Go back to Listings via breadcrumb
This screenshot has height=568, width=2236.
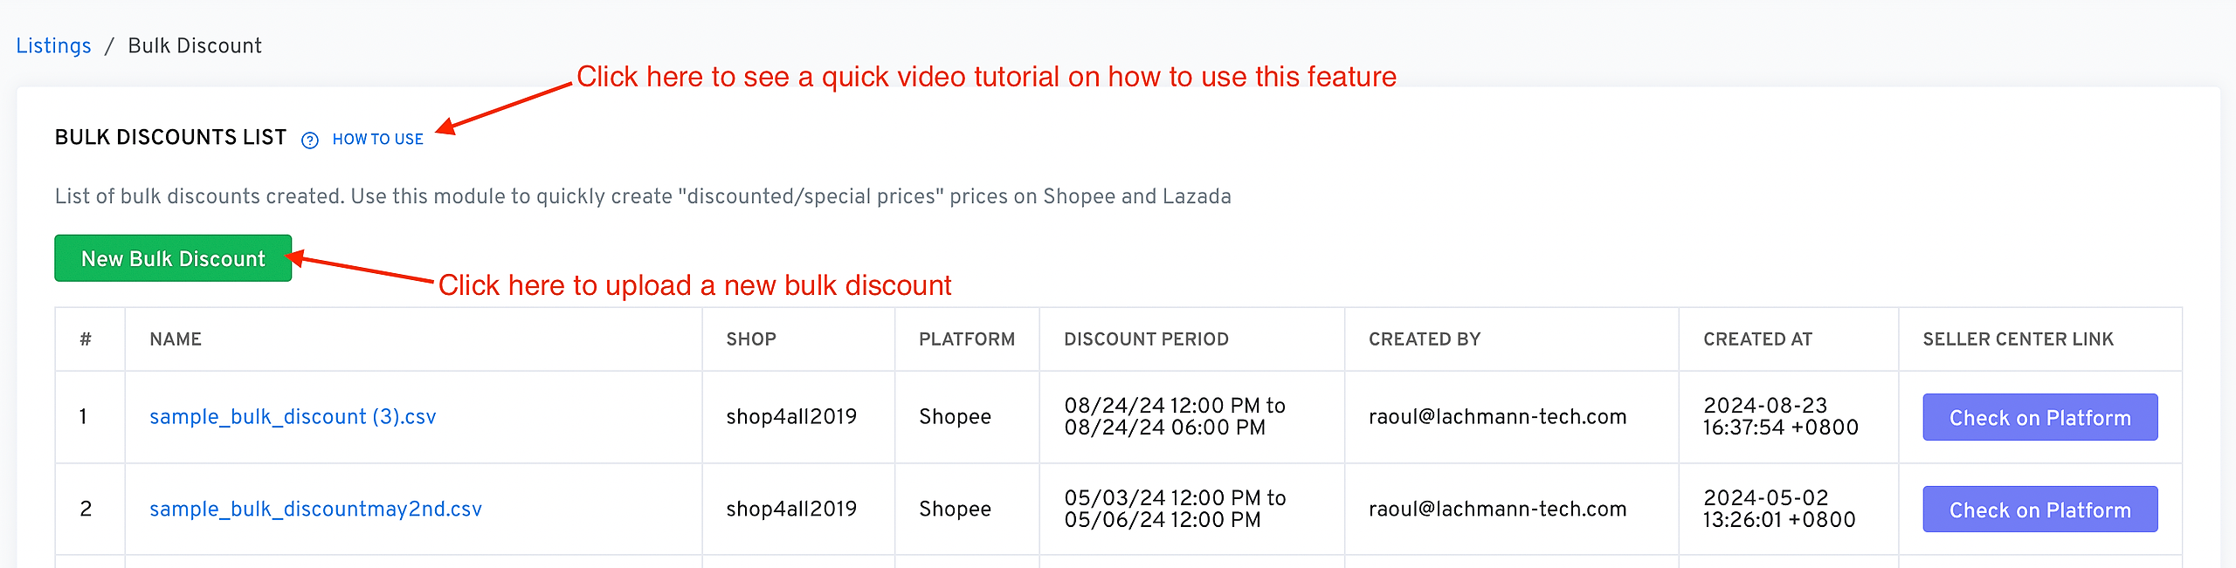pos(53,45)
